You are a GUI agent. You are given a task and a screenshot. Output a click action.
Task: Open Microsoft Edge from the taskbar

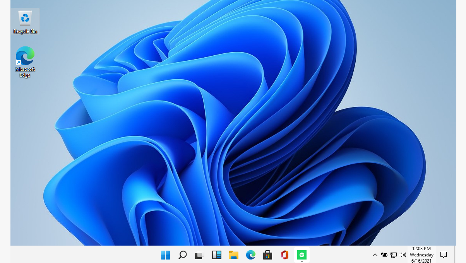click(250, 255)
